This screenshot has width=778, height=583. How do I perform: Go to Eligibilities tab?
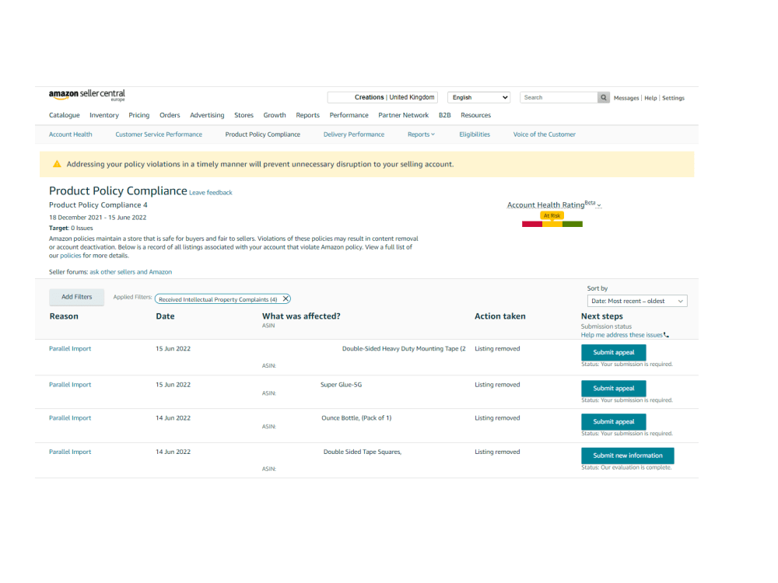point(475,134)
